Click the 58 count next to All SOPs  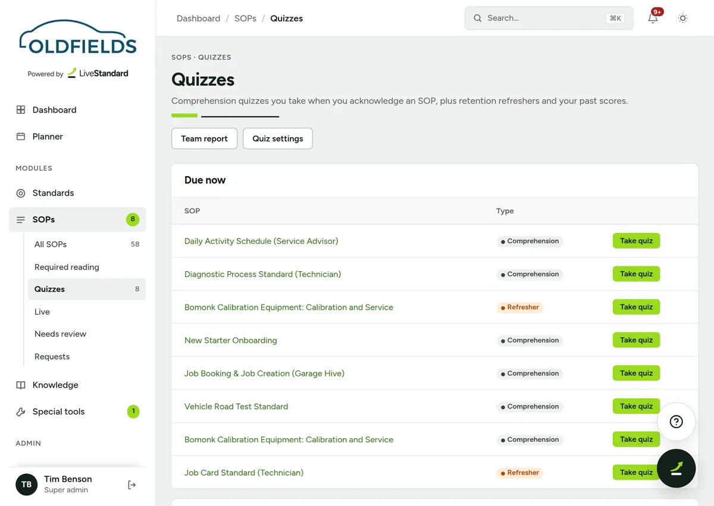coord(135,244)
